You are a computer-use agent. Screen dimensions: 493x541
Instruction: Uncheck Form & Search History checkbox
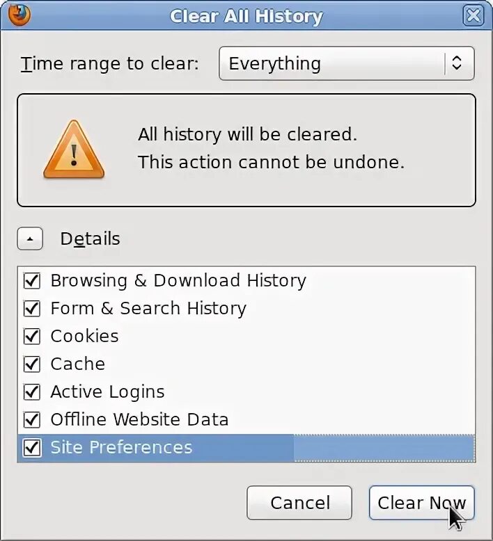click(32, 309)
